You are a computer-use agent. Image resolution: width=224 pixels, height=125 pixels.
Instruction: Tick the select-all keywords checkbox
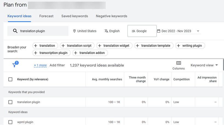10,79
